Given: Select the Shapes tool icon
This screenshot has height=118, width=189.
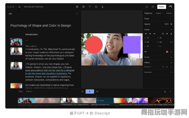Looking at the screenshot, I should coord(96,7).
